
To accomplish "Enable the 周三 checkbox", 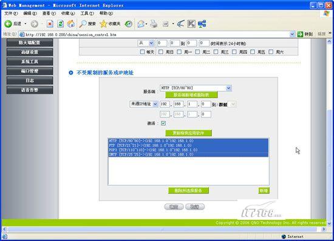I will point(216,52).
